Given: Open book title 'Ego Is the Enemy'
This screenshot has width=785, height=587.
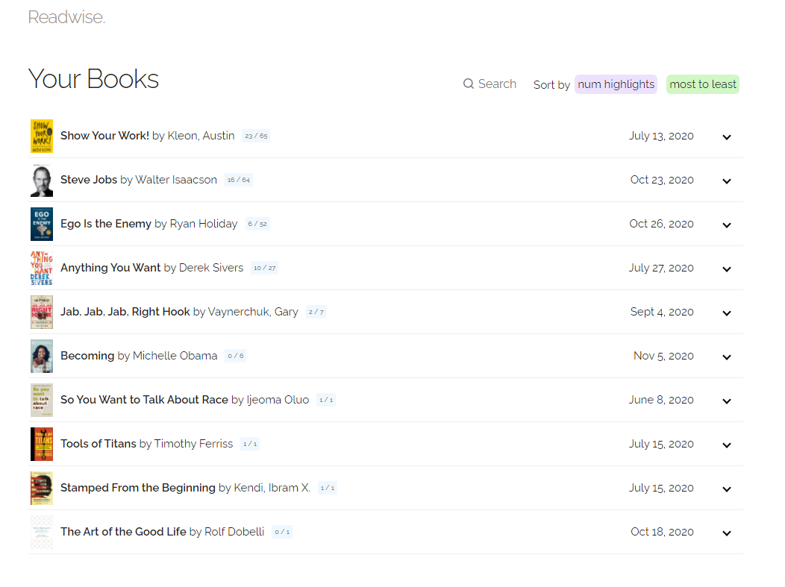Looking at the screenshot, I should (x=106, y=224).
